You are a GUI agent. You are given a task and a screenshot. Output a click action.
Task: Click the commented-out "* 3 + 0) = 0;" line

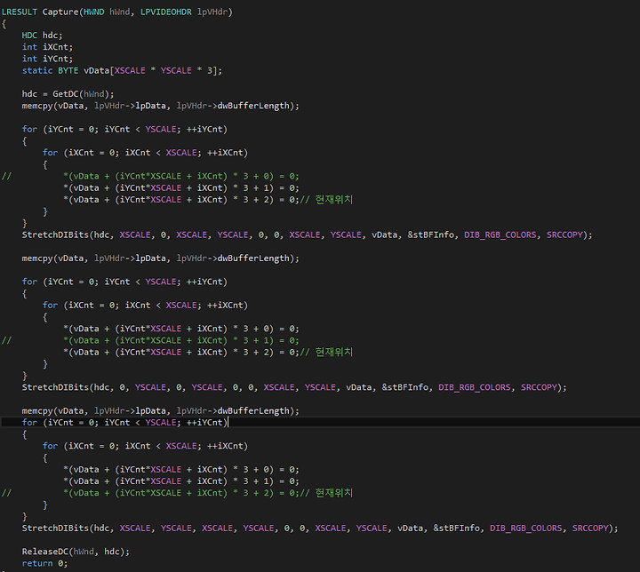pyautogui.click(x=181, y=176)
